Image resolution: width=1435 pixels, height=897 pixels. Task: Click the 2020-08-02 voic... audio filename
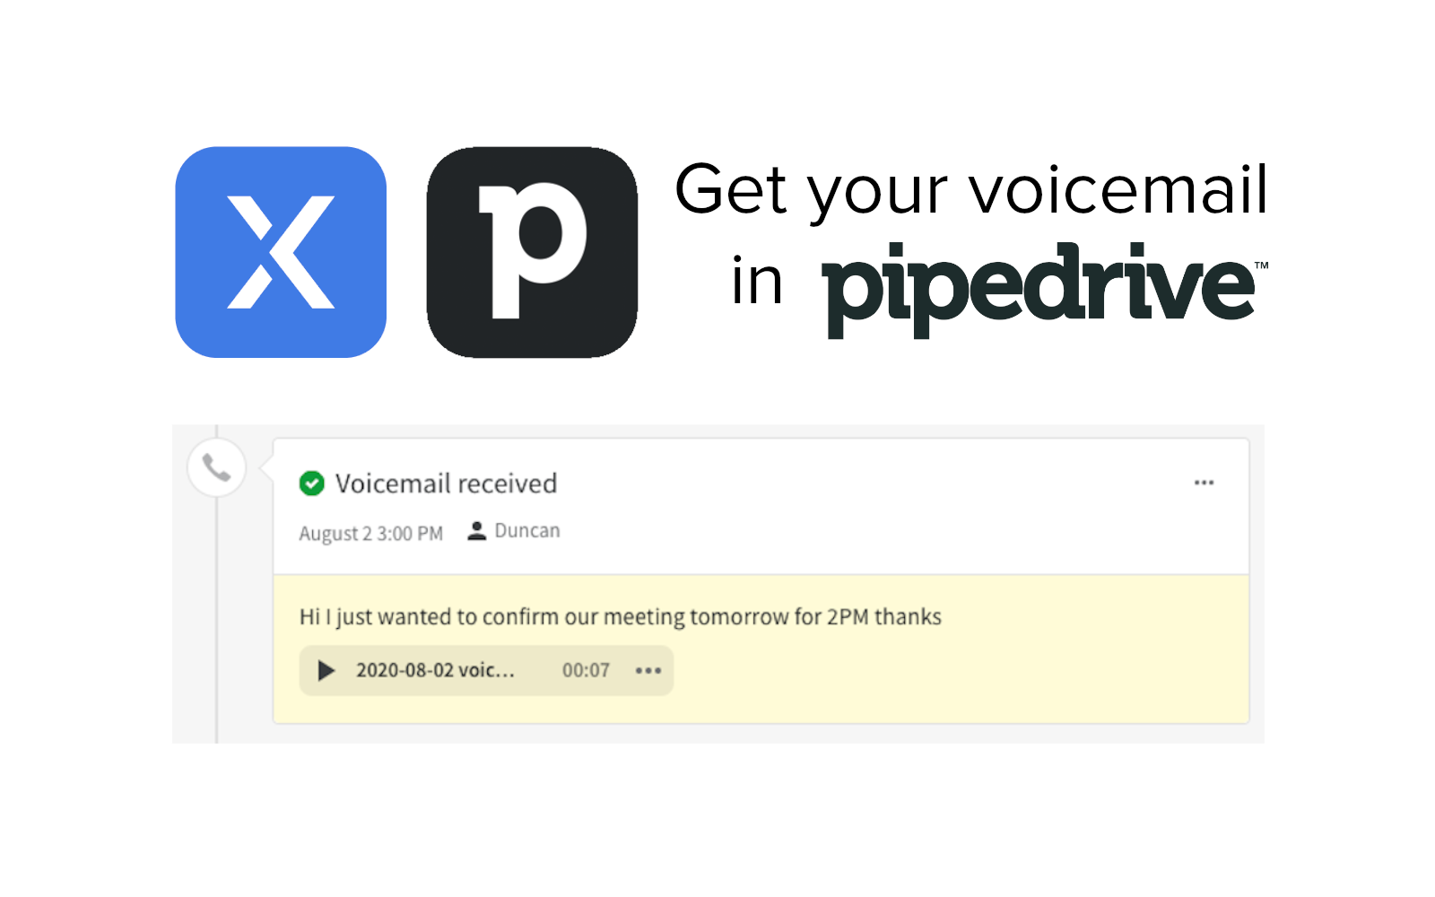click(435, 670)
